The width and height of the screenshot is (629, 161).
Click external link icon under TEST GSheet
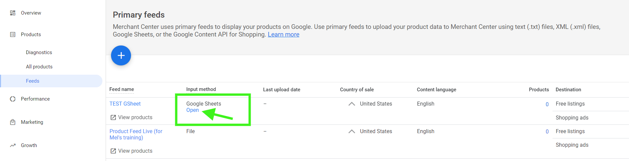[x=113, y=118]
